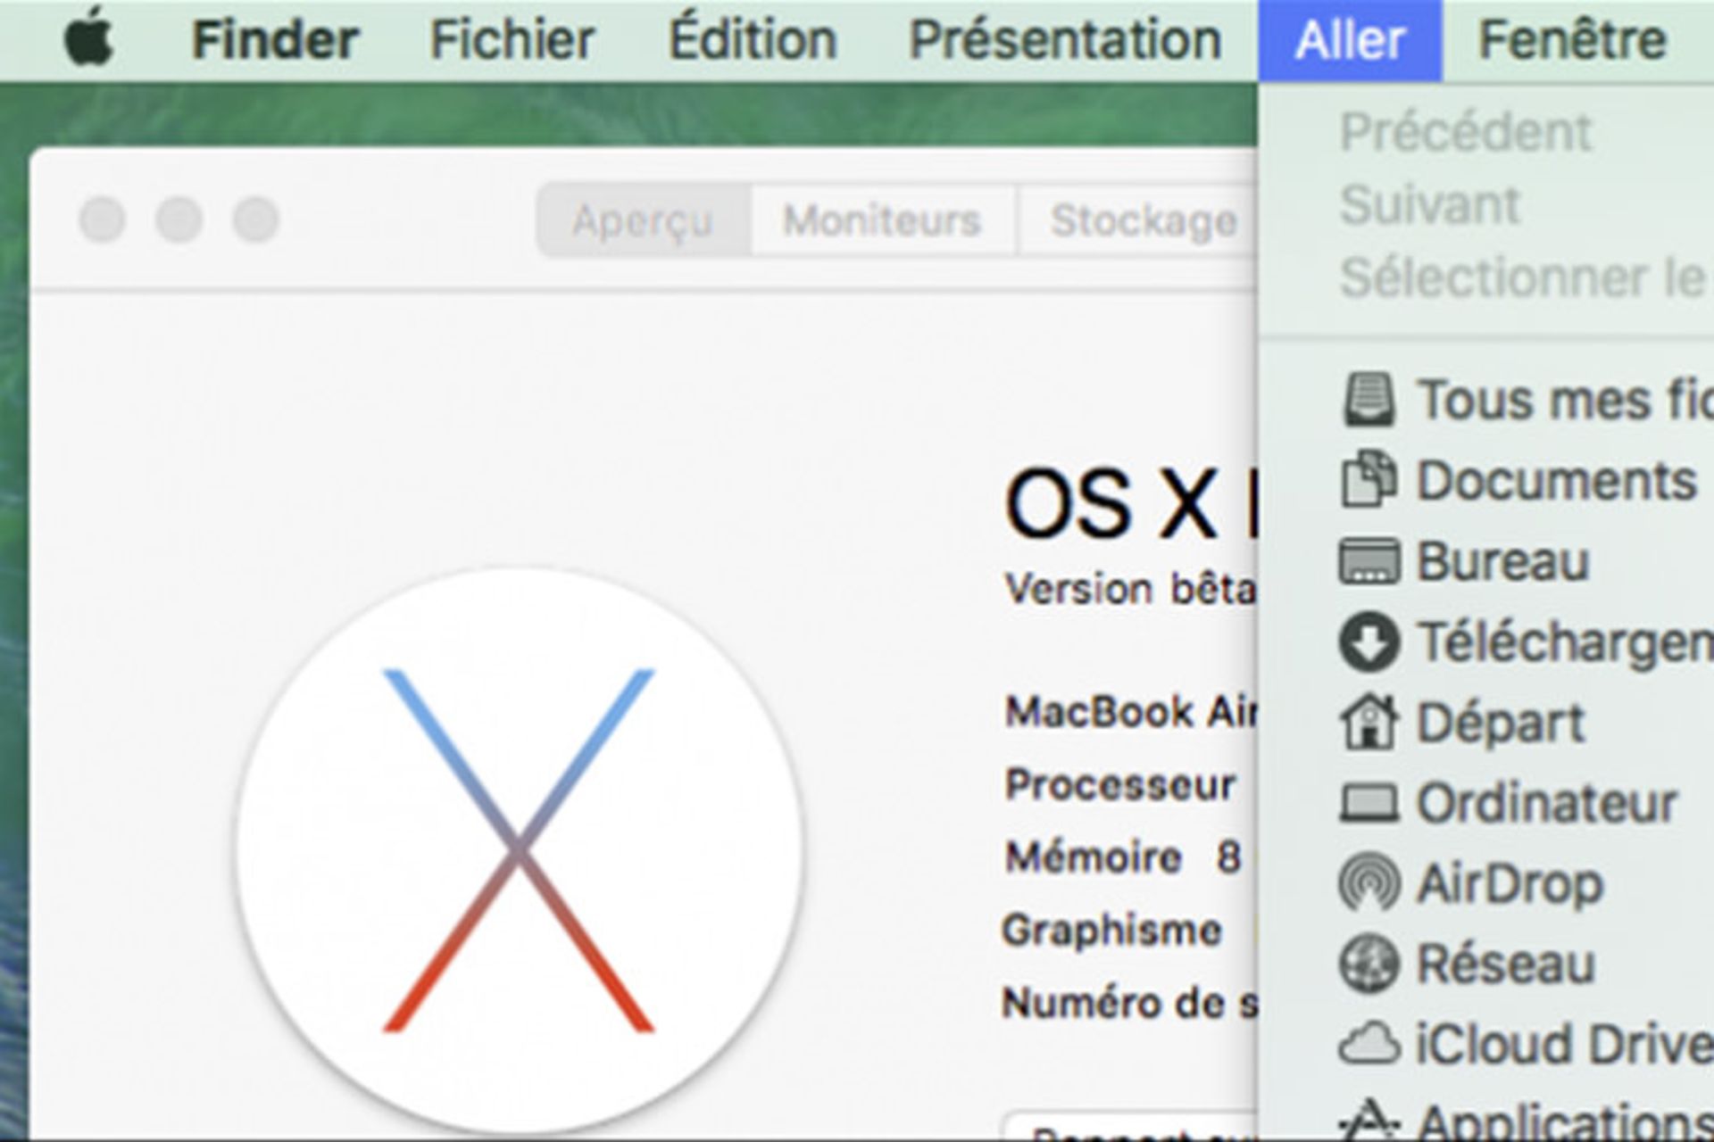Click the Ordinateur laptop icon
Screen dimensions: 1714x1142
pos(1369,803)
